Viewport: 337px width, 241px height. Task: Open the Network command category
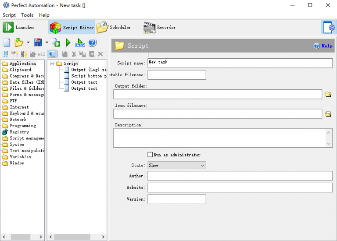pos(18,120)
